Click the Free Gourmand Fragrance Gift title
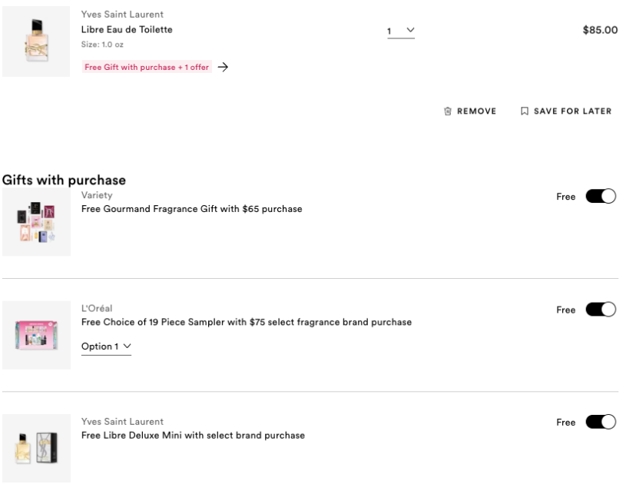This screenshot has width=636, height=484. pos(191,209)
